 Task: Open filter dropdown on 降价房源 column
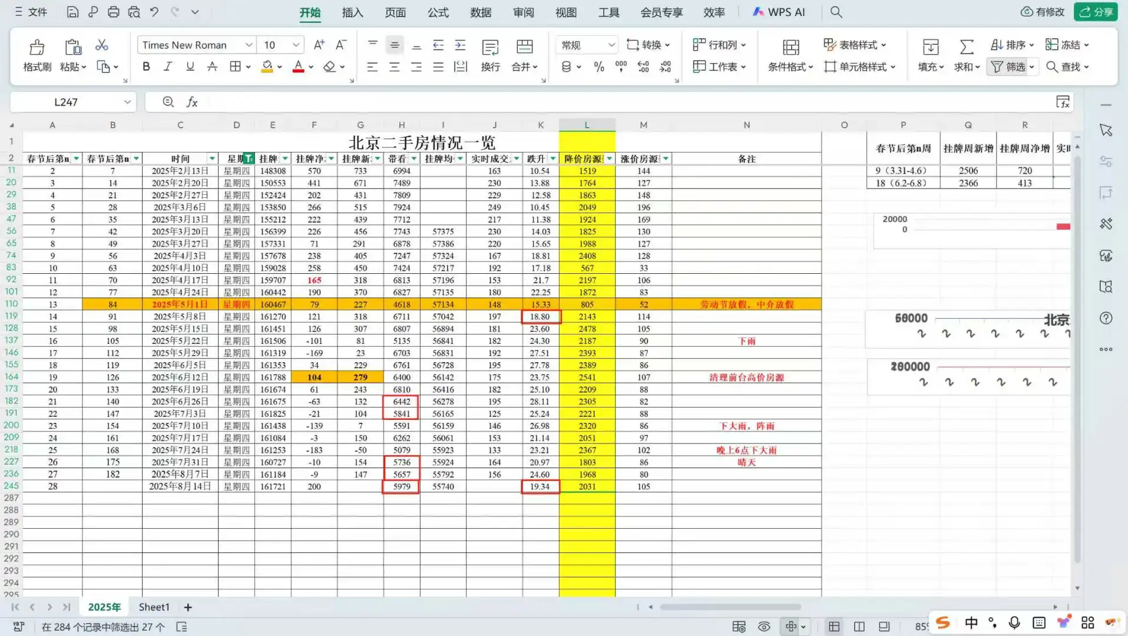[610, 158]
